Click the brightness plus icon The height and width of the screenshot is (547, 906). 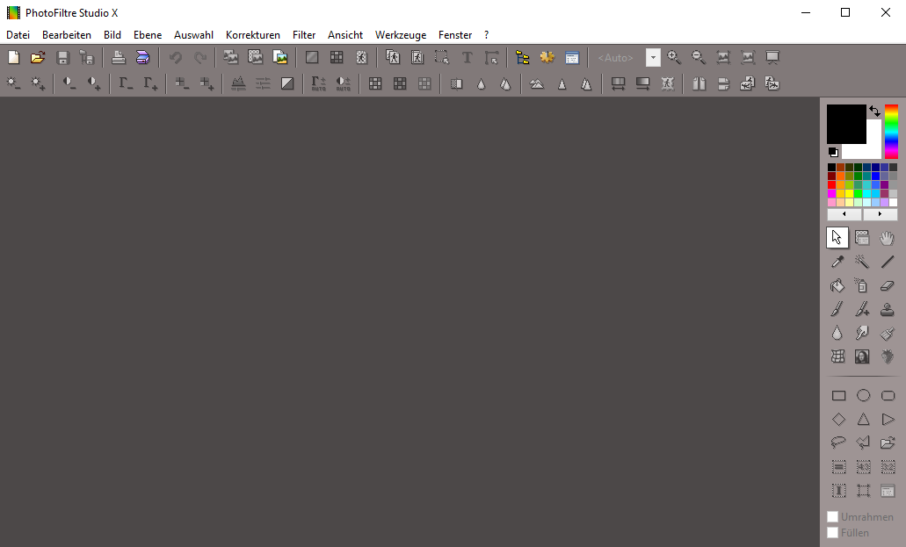38,83
